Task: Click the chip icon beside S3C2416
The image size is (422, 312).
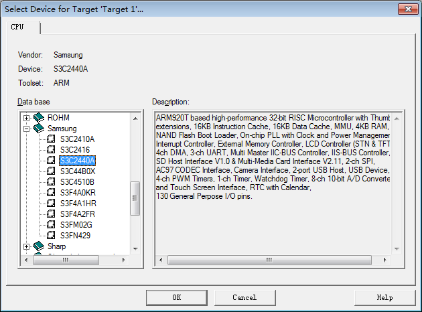Action: click(x=51, y=150)
